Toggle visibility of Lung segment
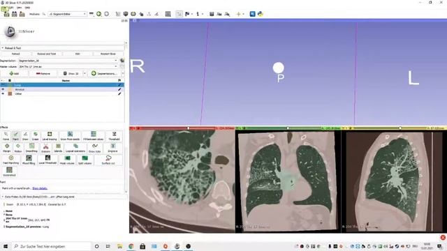447x251 pixels. tap(3, 85)
